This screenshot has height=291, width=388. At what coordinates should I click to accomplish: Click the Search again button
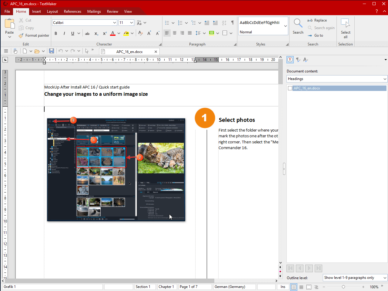321,28
